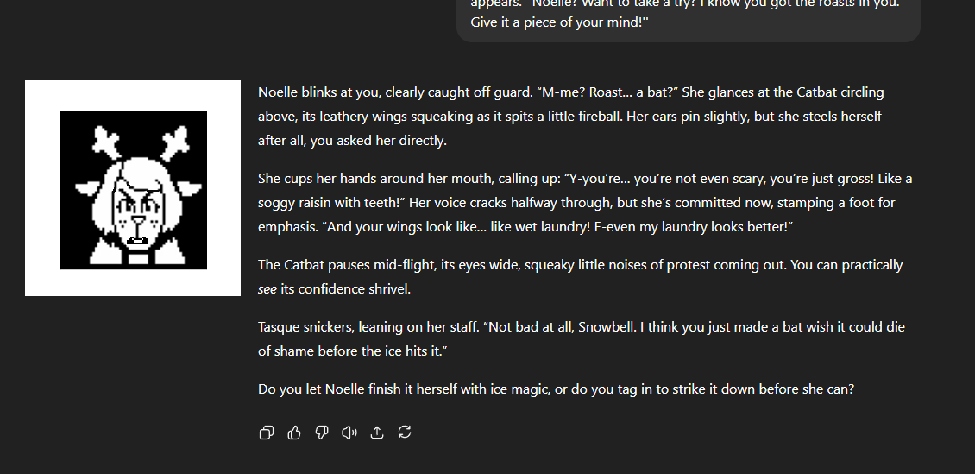Open the Noelle pixel-art portrait image

[x=133, y=188]
